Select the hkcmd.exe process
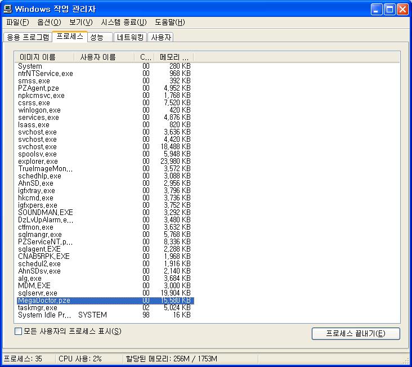This screenshot has width=412, height=367. point(105,198)
